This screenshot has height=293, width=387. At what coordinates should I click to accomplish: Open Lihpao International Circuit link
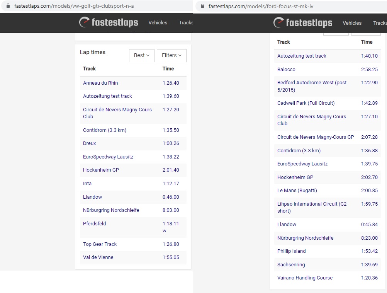312,207
